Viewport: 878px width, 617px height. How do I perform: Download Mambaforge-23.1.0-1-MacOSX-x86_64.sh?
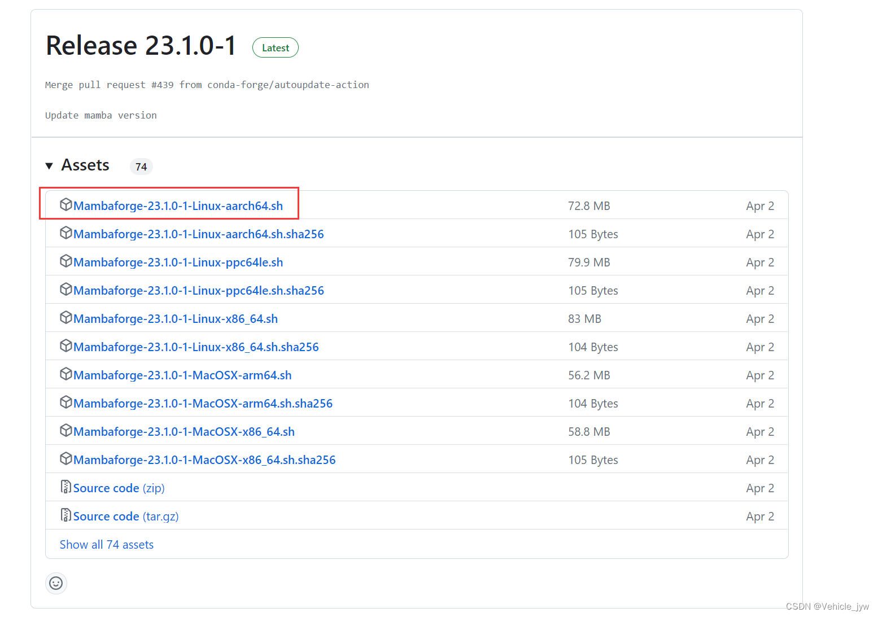point(184,432)
